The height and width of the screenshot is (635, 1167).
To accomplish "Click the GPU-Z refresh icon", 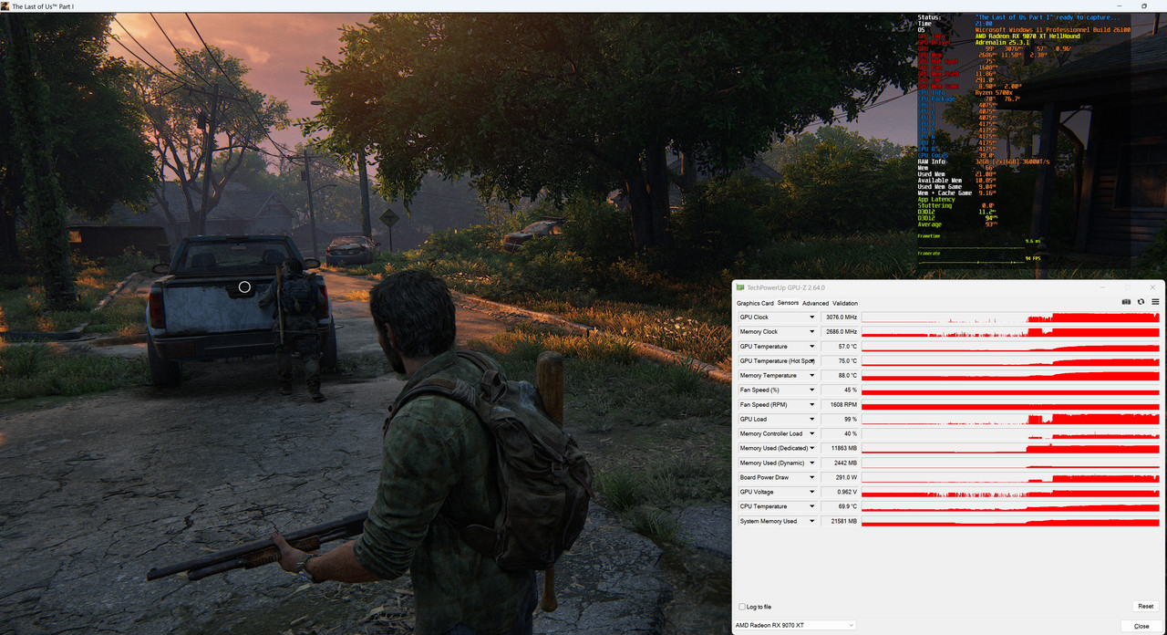I will 1141,302.
